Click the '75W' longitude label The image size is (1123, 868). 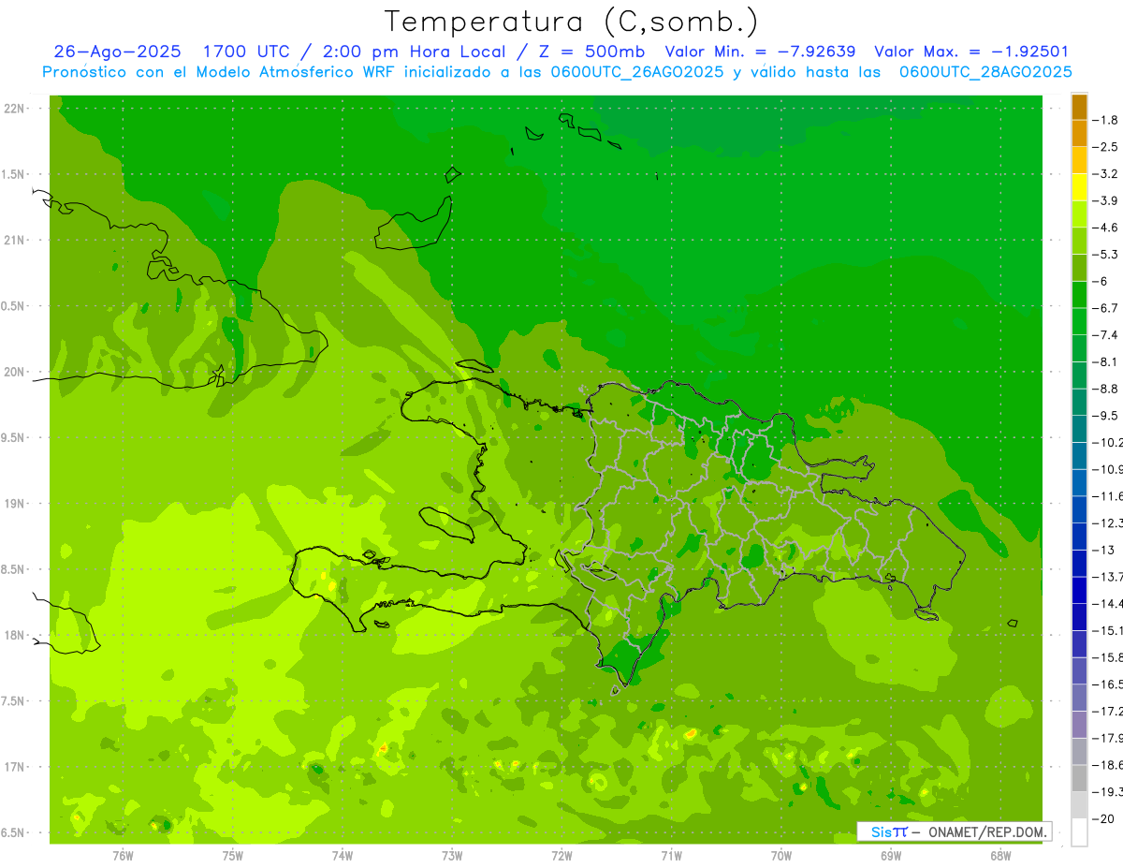click(x=233, y=856)
